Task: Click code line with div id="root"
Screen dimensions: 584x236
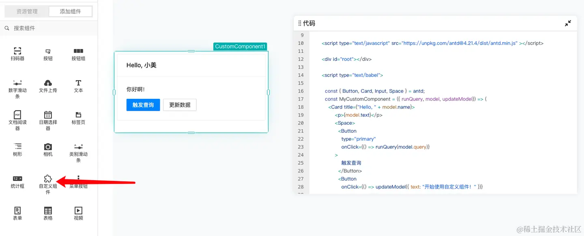Action: (347, 59)
